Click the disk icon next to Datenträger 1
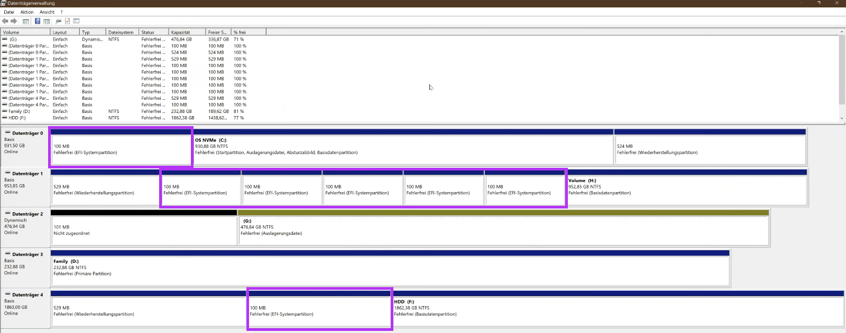This screenshot has width=846, height=333. pyautogui.click(x=8, y=173)
